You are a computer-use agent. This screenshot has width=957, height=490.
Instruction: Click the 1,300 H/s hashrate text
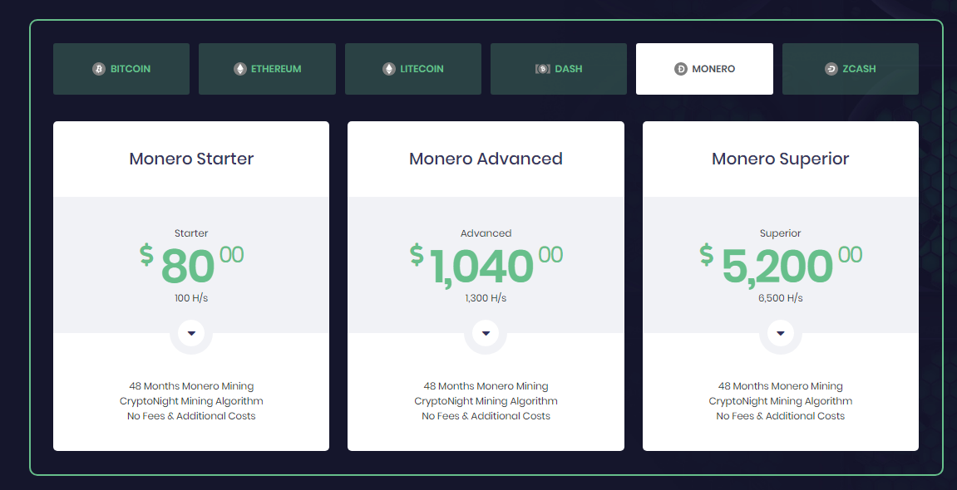click(x=486, y=298)
